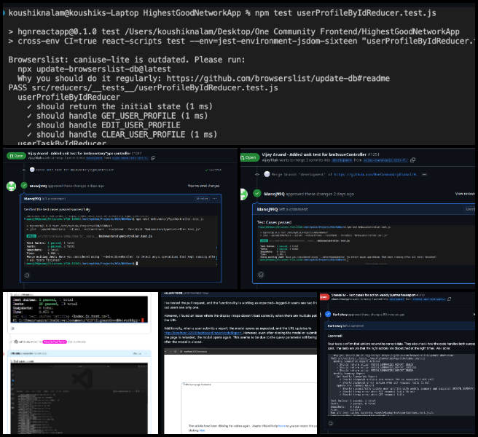Viewport: 478px width, 437px height.
Task: Copy branch name icon on bmIssueController PR header
Action: (x=412, y=160)
